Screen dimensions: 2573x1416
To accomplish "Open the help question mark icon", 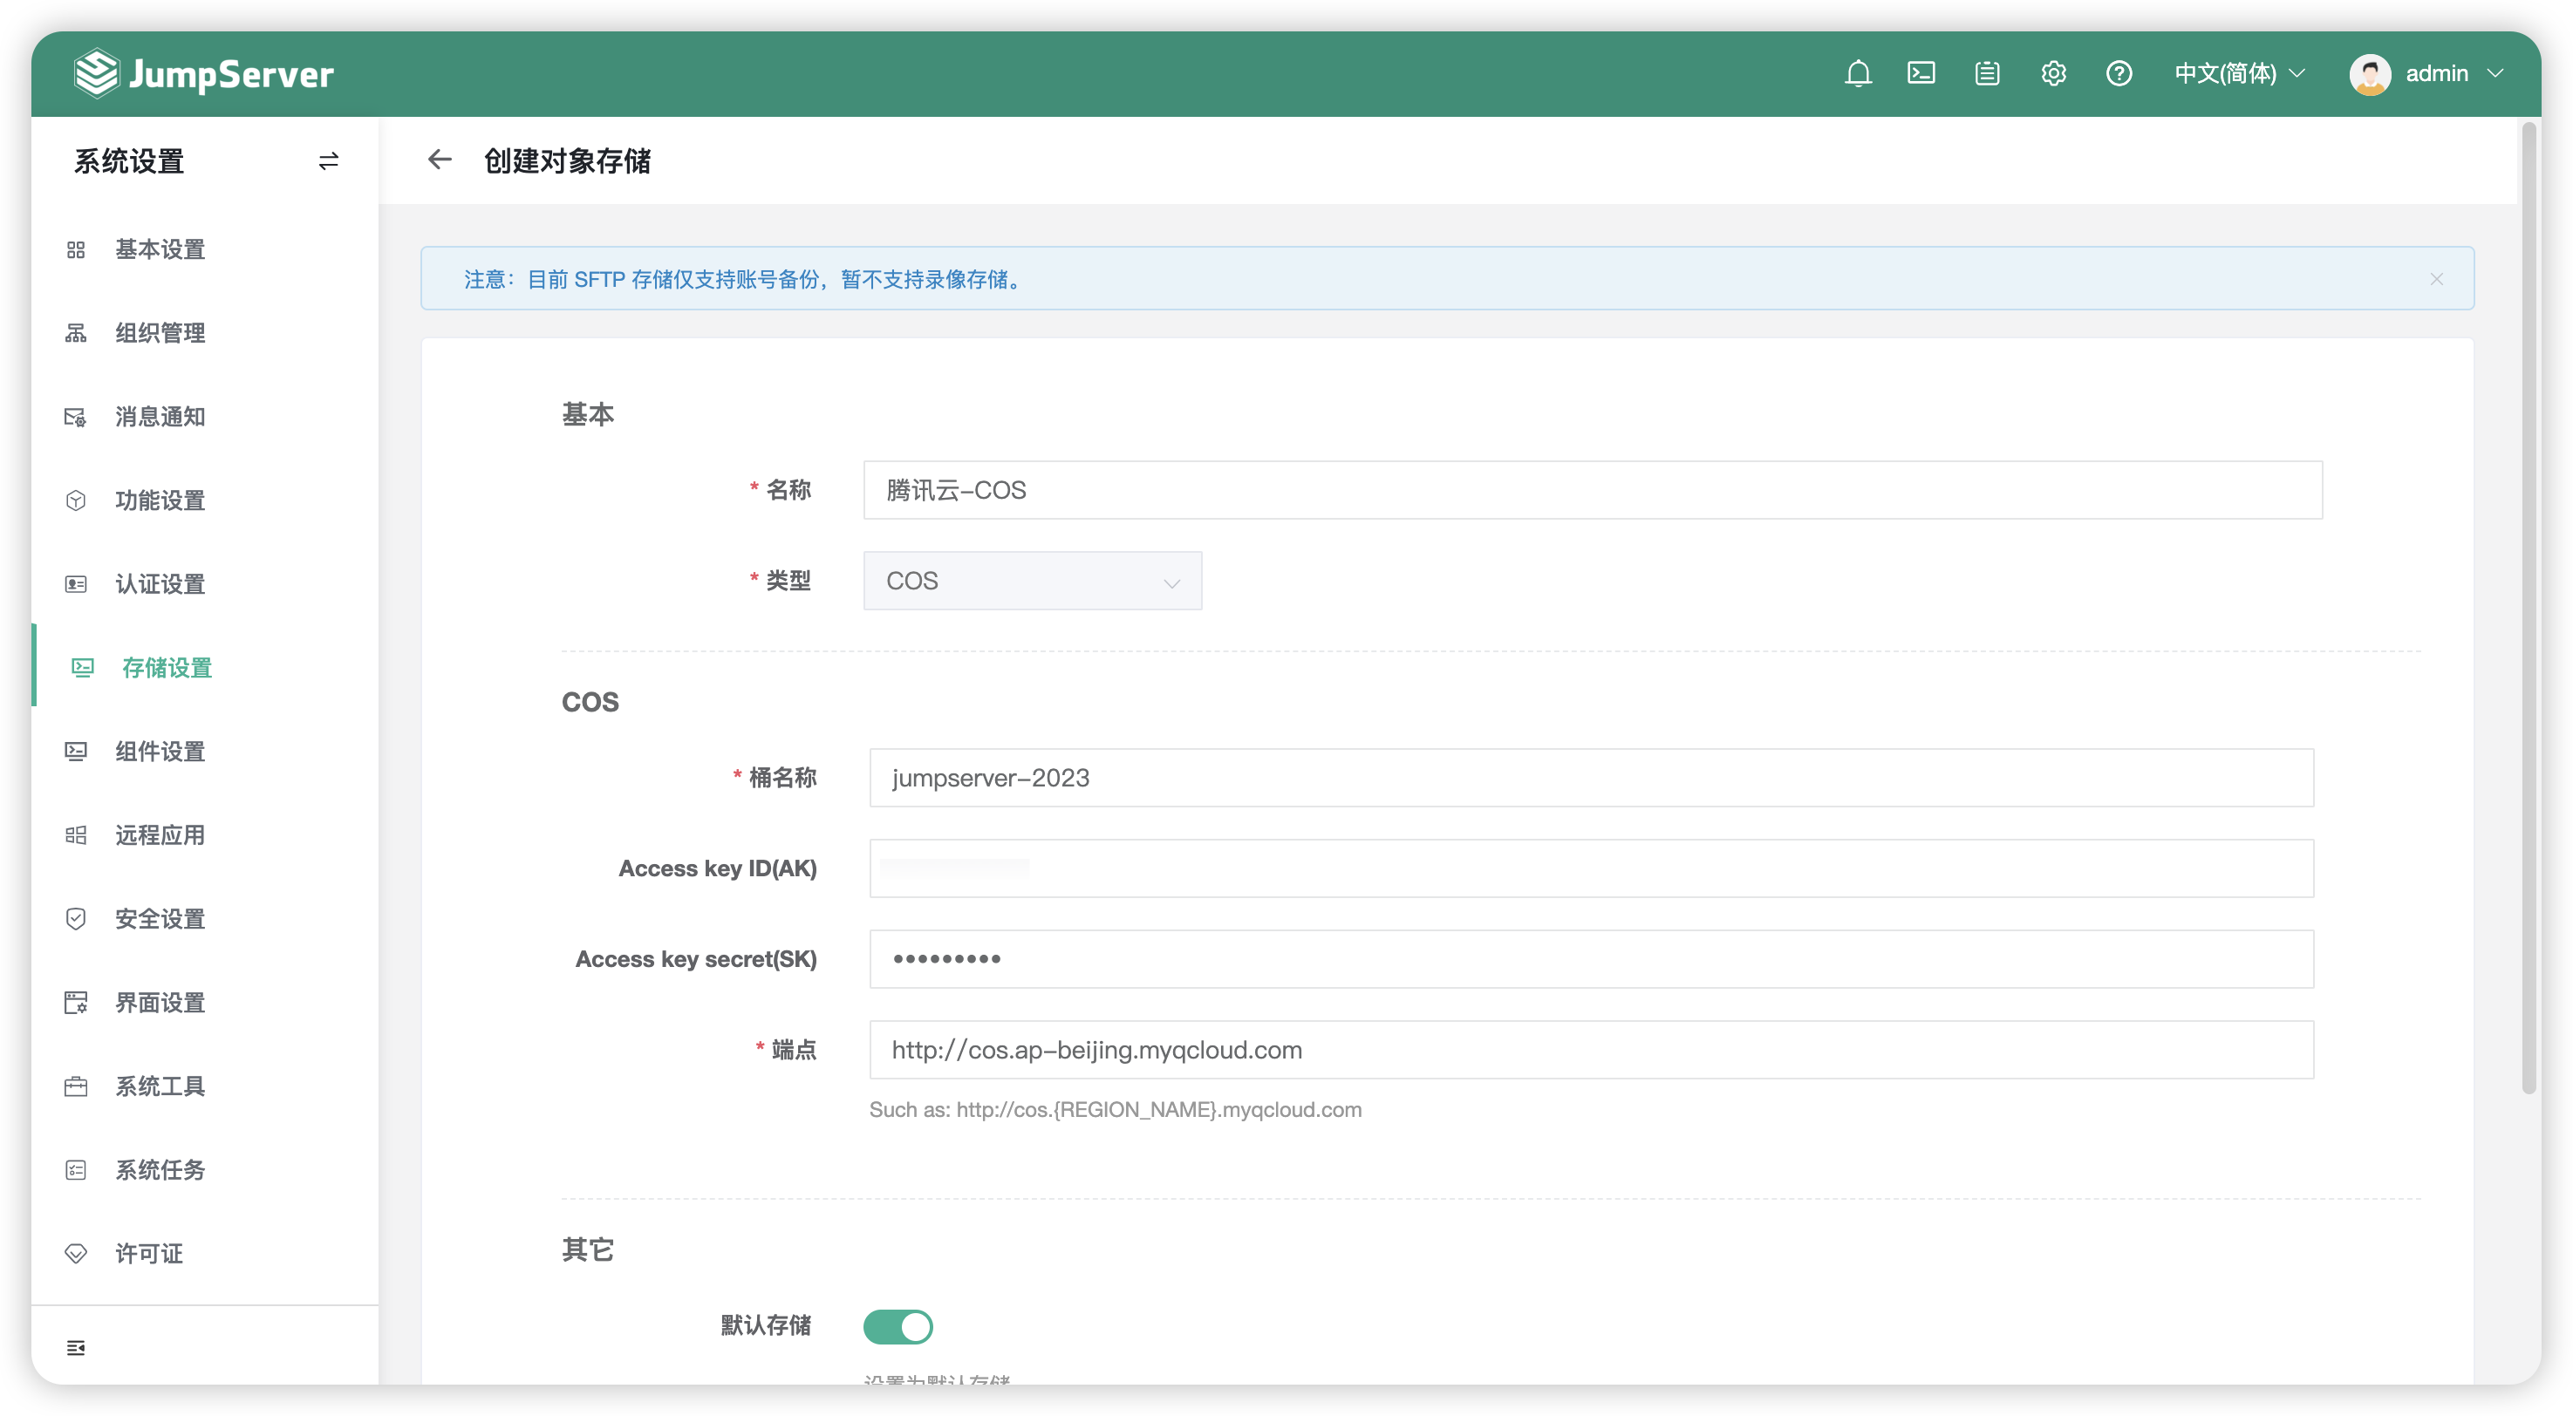I will point(2119,74).
